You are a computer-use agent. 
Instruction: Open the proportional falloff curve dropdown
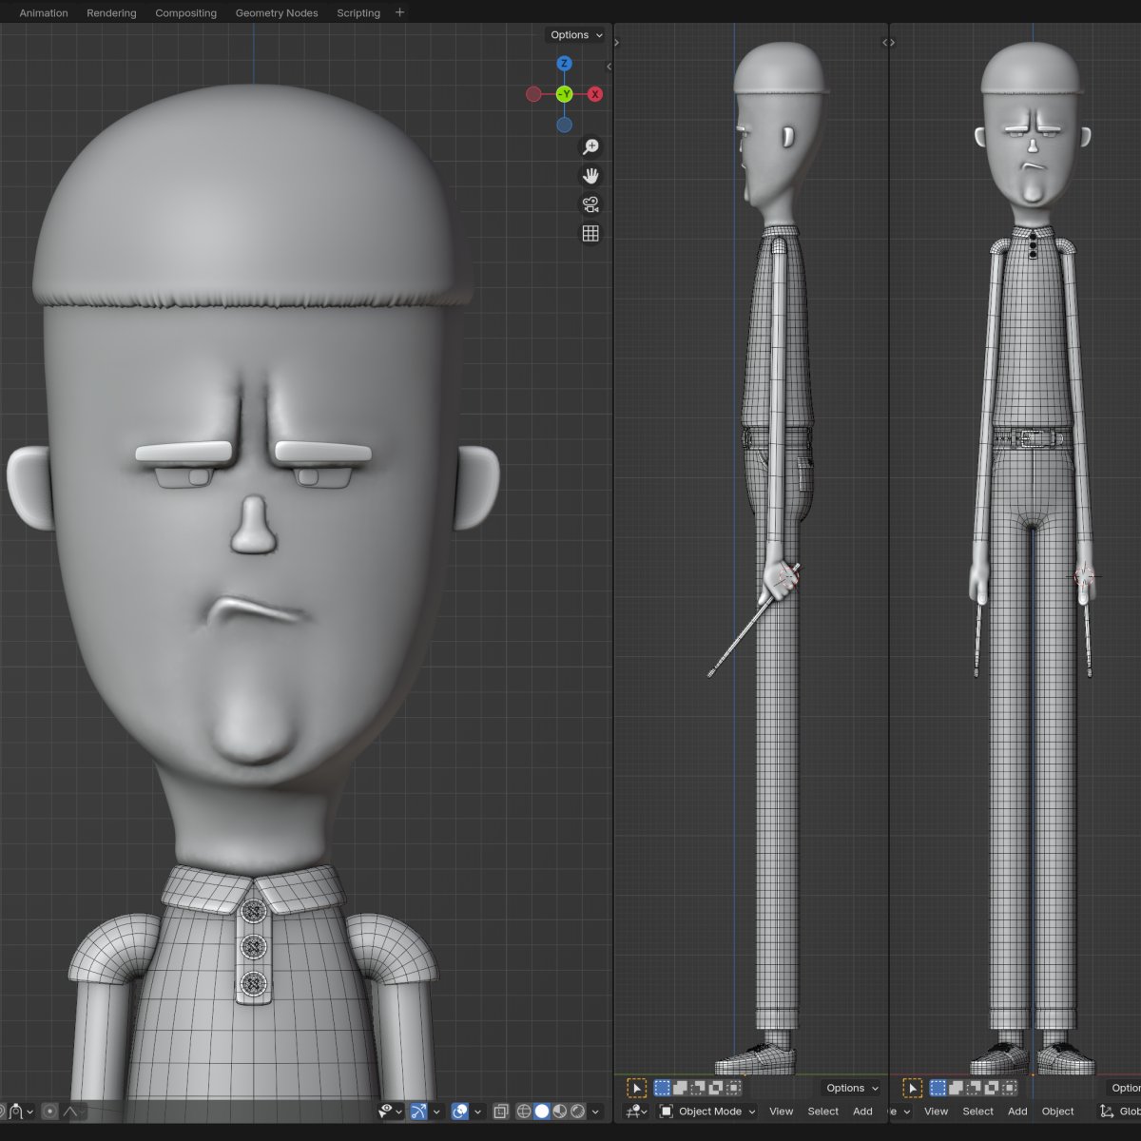[x=74, y=1112]
